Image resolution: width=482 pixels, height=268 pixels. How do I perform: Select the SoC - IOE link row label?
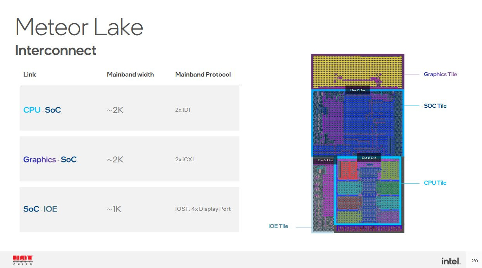point(40,209)
